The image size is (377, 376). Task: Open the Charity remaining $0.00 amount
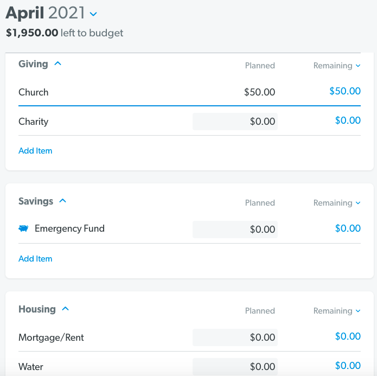348,120
